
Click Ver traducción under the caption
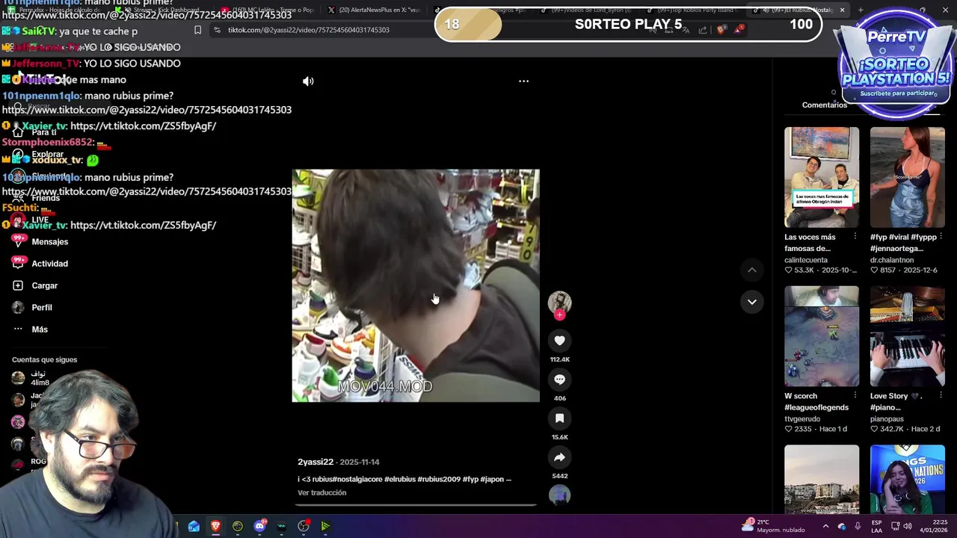321,492
